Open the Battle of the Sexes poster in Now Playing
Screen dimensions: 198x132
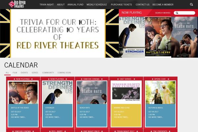tap(158, 37)
